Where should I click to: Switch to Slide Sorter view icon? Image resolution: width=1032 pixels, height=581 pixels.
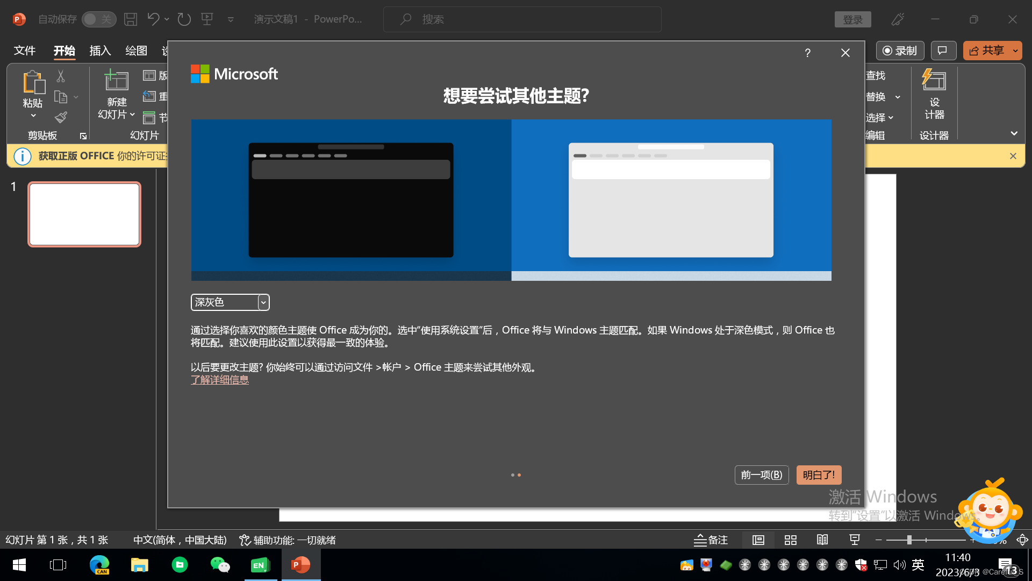tap(790, 540)
